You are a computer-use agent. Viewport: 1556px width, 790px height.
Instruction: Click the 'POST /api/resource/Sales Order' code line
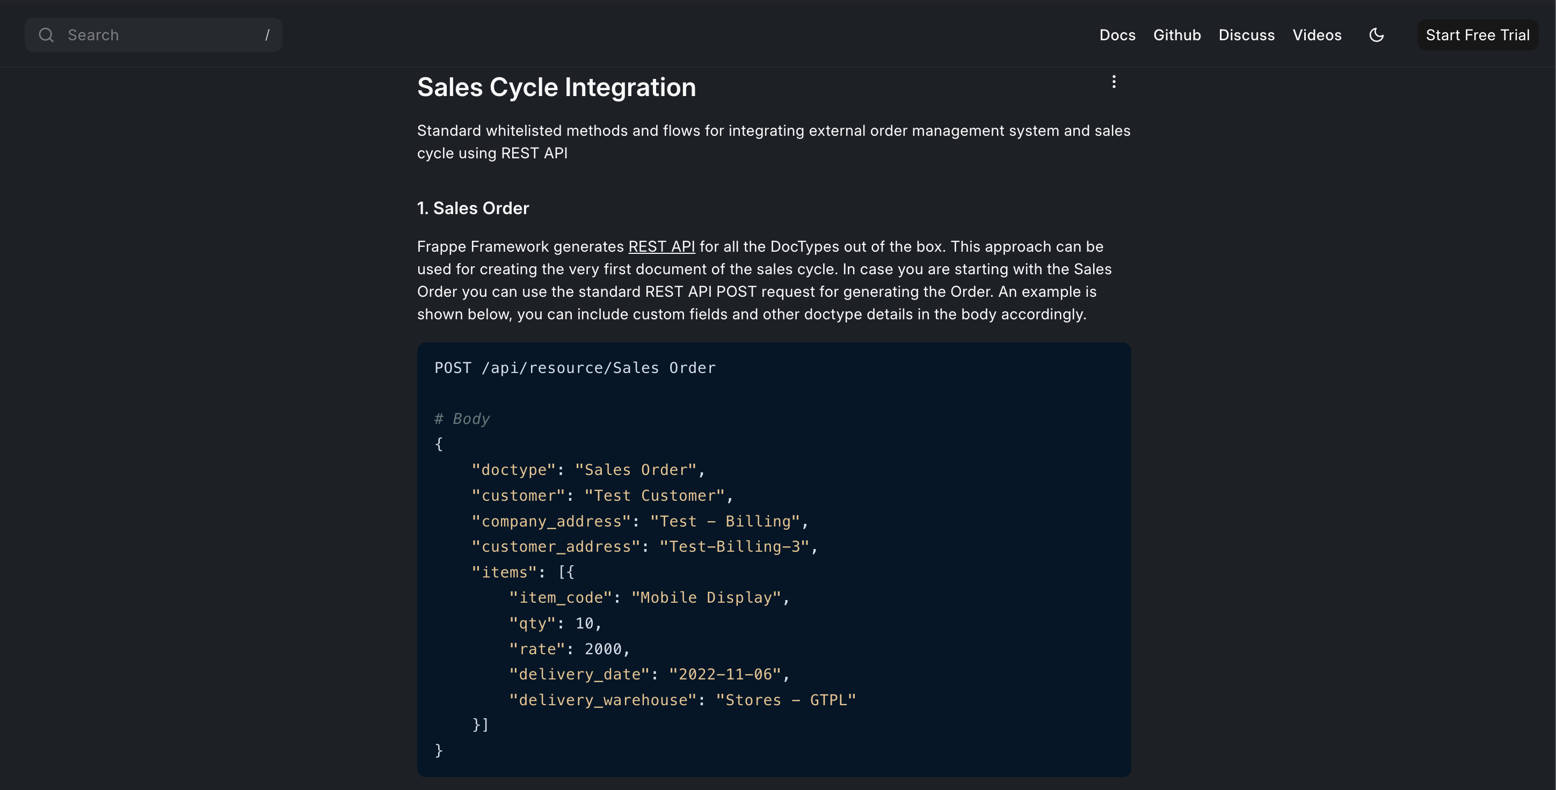click(575, 368)
